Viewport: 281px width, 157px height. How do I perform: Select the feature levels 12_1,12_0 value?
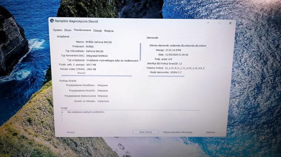tap(184, 68)
